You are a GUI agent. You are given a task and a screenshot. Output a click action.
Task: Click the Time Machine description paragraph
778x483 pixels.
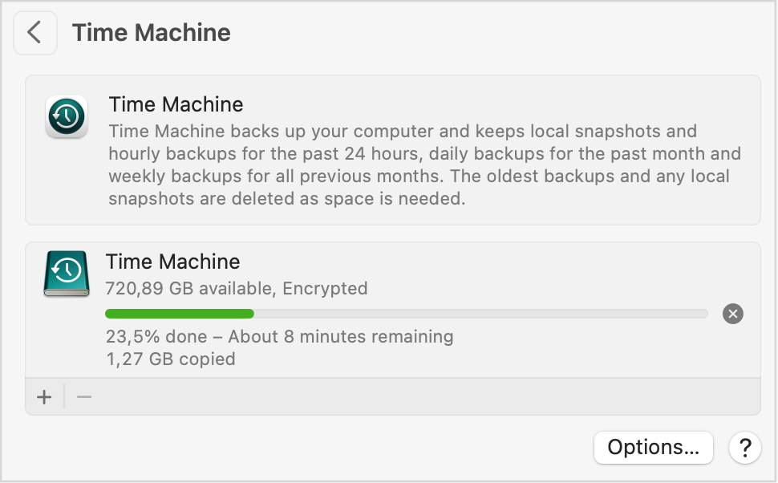pos(425,164)
